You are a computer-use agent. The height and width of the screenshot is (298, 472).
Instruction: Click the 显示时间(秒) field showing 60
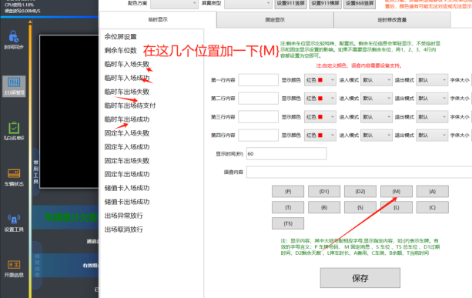pos(286,154)
